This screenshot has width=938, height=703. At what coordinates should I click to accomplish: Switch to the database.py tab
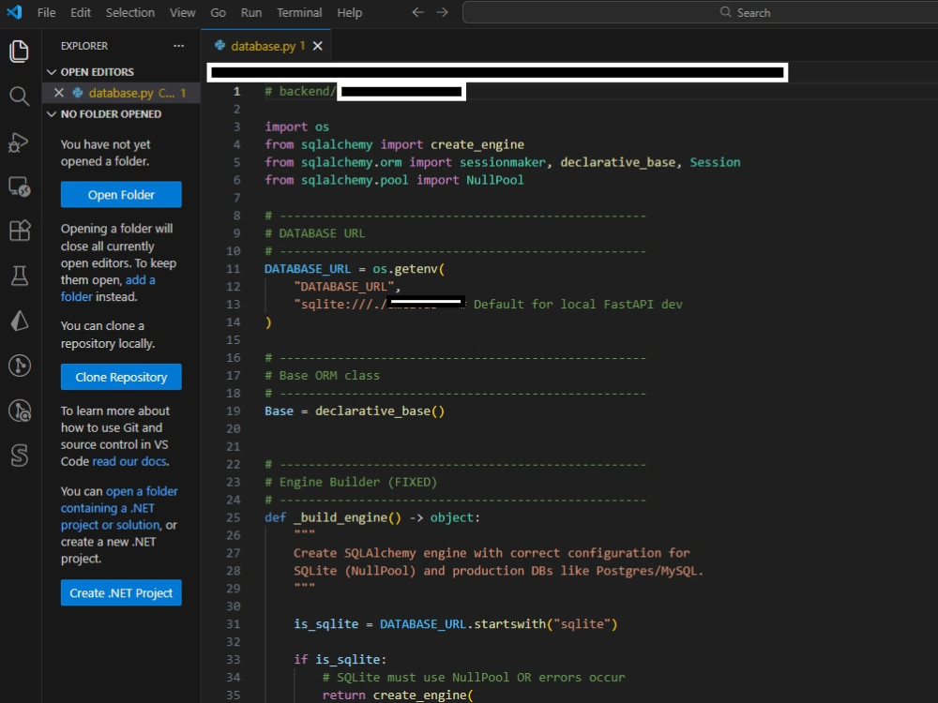(x=264, y=46)
